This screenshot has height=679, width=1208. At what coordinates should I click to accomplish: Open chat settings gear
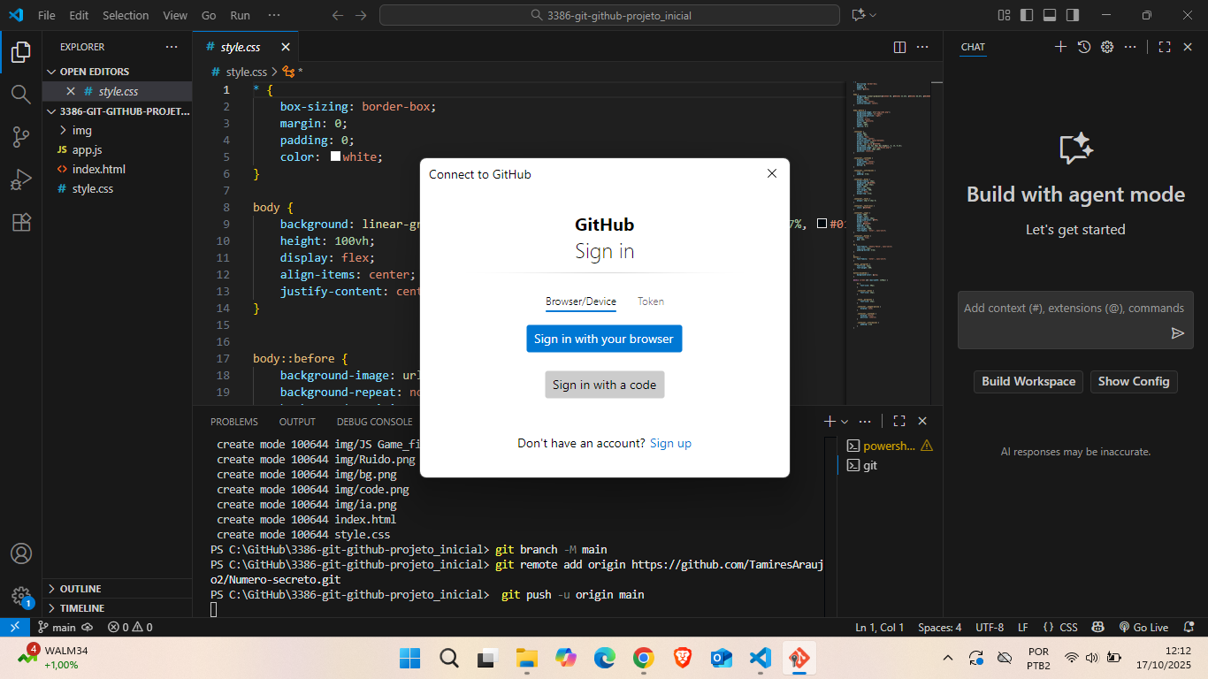pos(1107,47)
